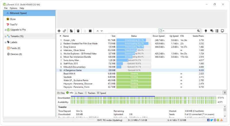This screenshot has height=126, width=230.
Task: Click the Transfer panel scroll-down arrow
Action: tap(225, 116)
